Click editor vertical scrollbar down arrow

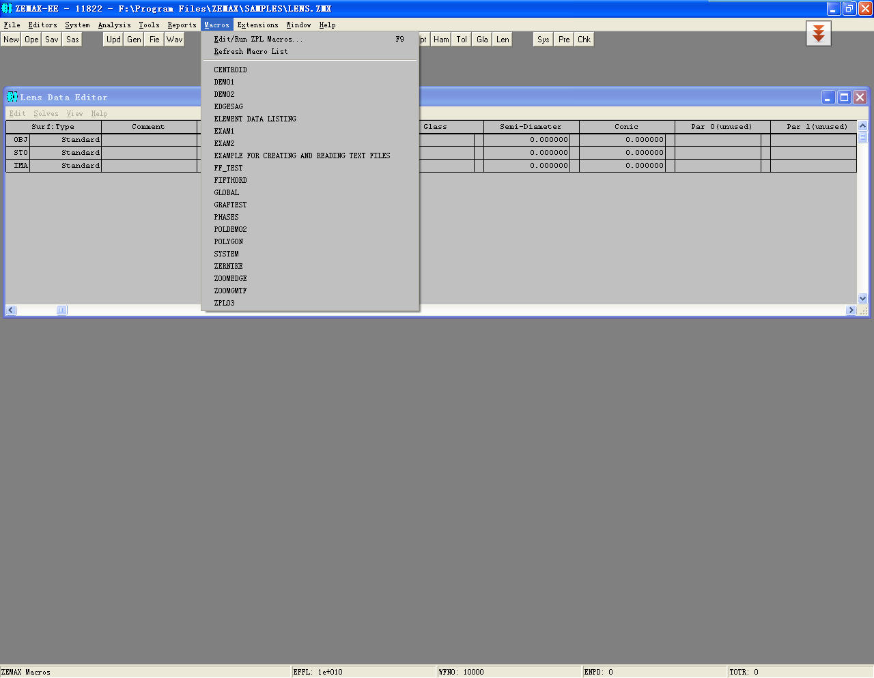tap(862, 298)
